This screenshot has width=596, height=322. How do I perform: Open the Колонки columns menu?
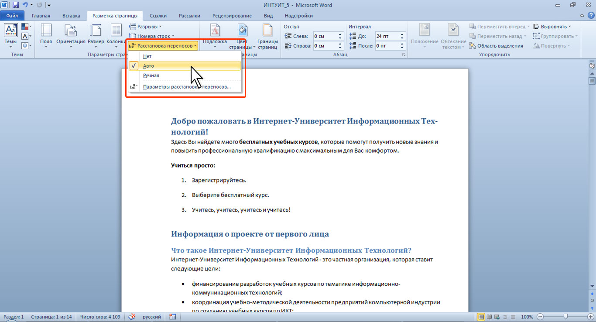pyautogui.click(x=116, y=36)
